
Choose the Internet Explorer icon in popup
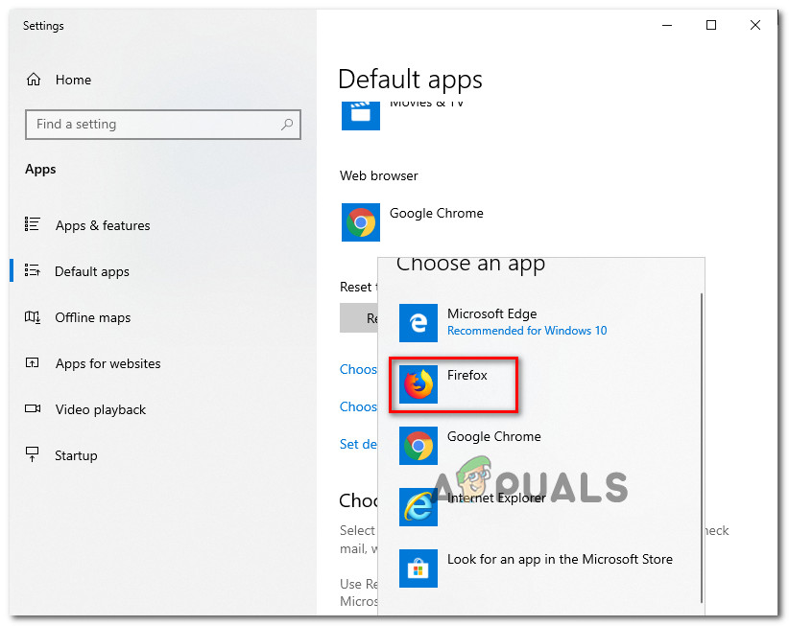pyautogui.click(x=418, y=507)
